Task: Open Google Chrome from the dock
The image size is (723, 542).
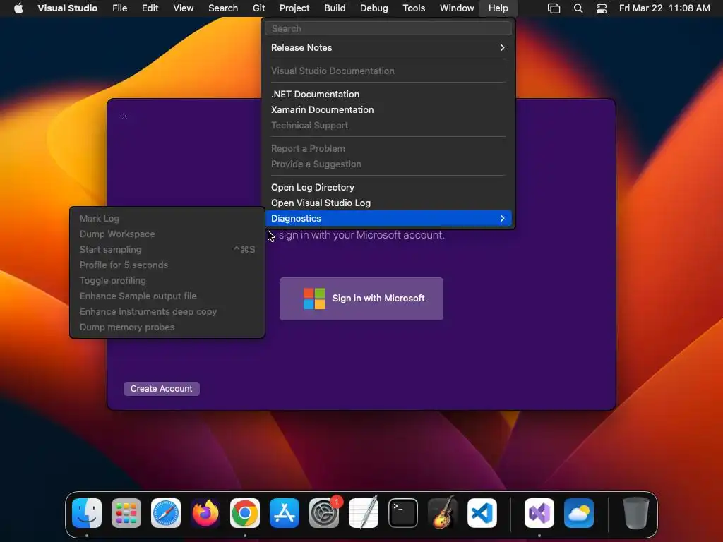Action: 245,513
